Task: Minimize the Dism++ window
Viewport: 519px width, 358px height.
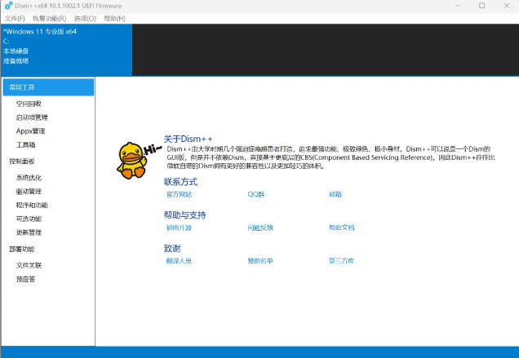Action: pos(458,6)
